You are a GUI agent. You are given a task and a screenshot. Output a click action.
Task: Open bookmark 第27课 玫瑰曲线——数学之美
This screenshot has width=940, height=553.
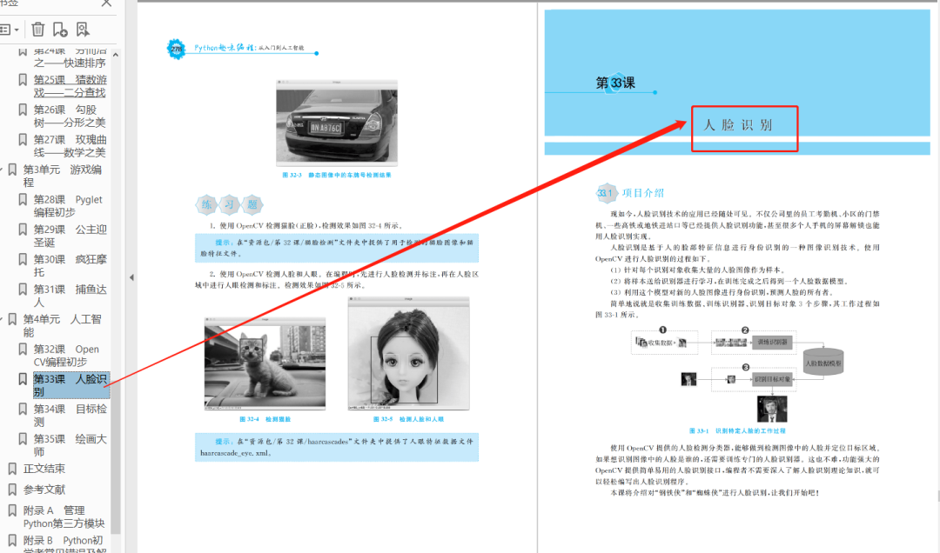70,146
